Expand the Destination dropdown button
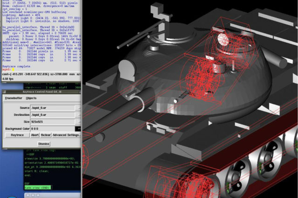Viewport: 298px width, 198px height. click(78, 114)
